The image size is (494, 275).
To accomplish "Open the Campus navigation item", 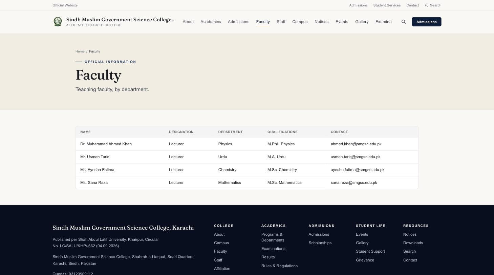I will (300, 22).
